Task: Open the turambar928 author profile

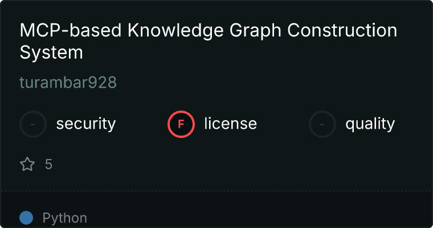Action: click(68, 83)
